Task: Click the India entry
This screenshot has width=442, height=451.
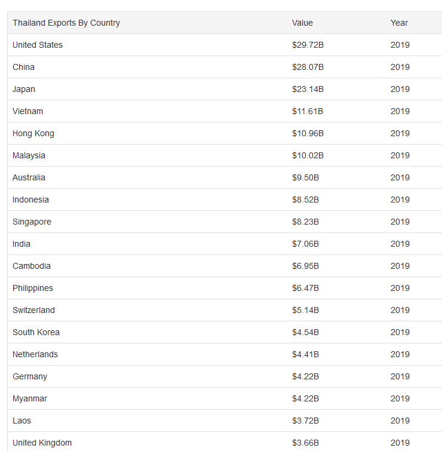Action: tap(22, 244)
